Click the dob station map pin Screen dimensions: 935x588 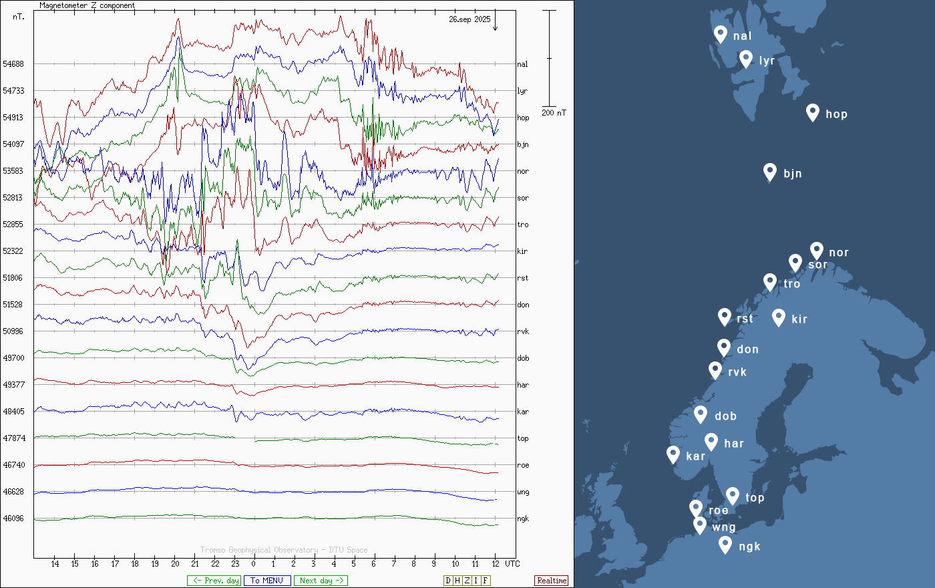click(701, 414)
